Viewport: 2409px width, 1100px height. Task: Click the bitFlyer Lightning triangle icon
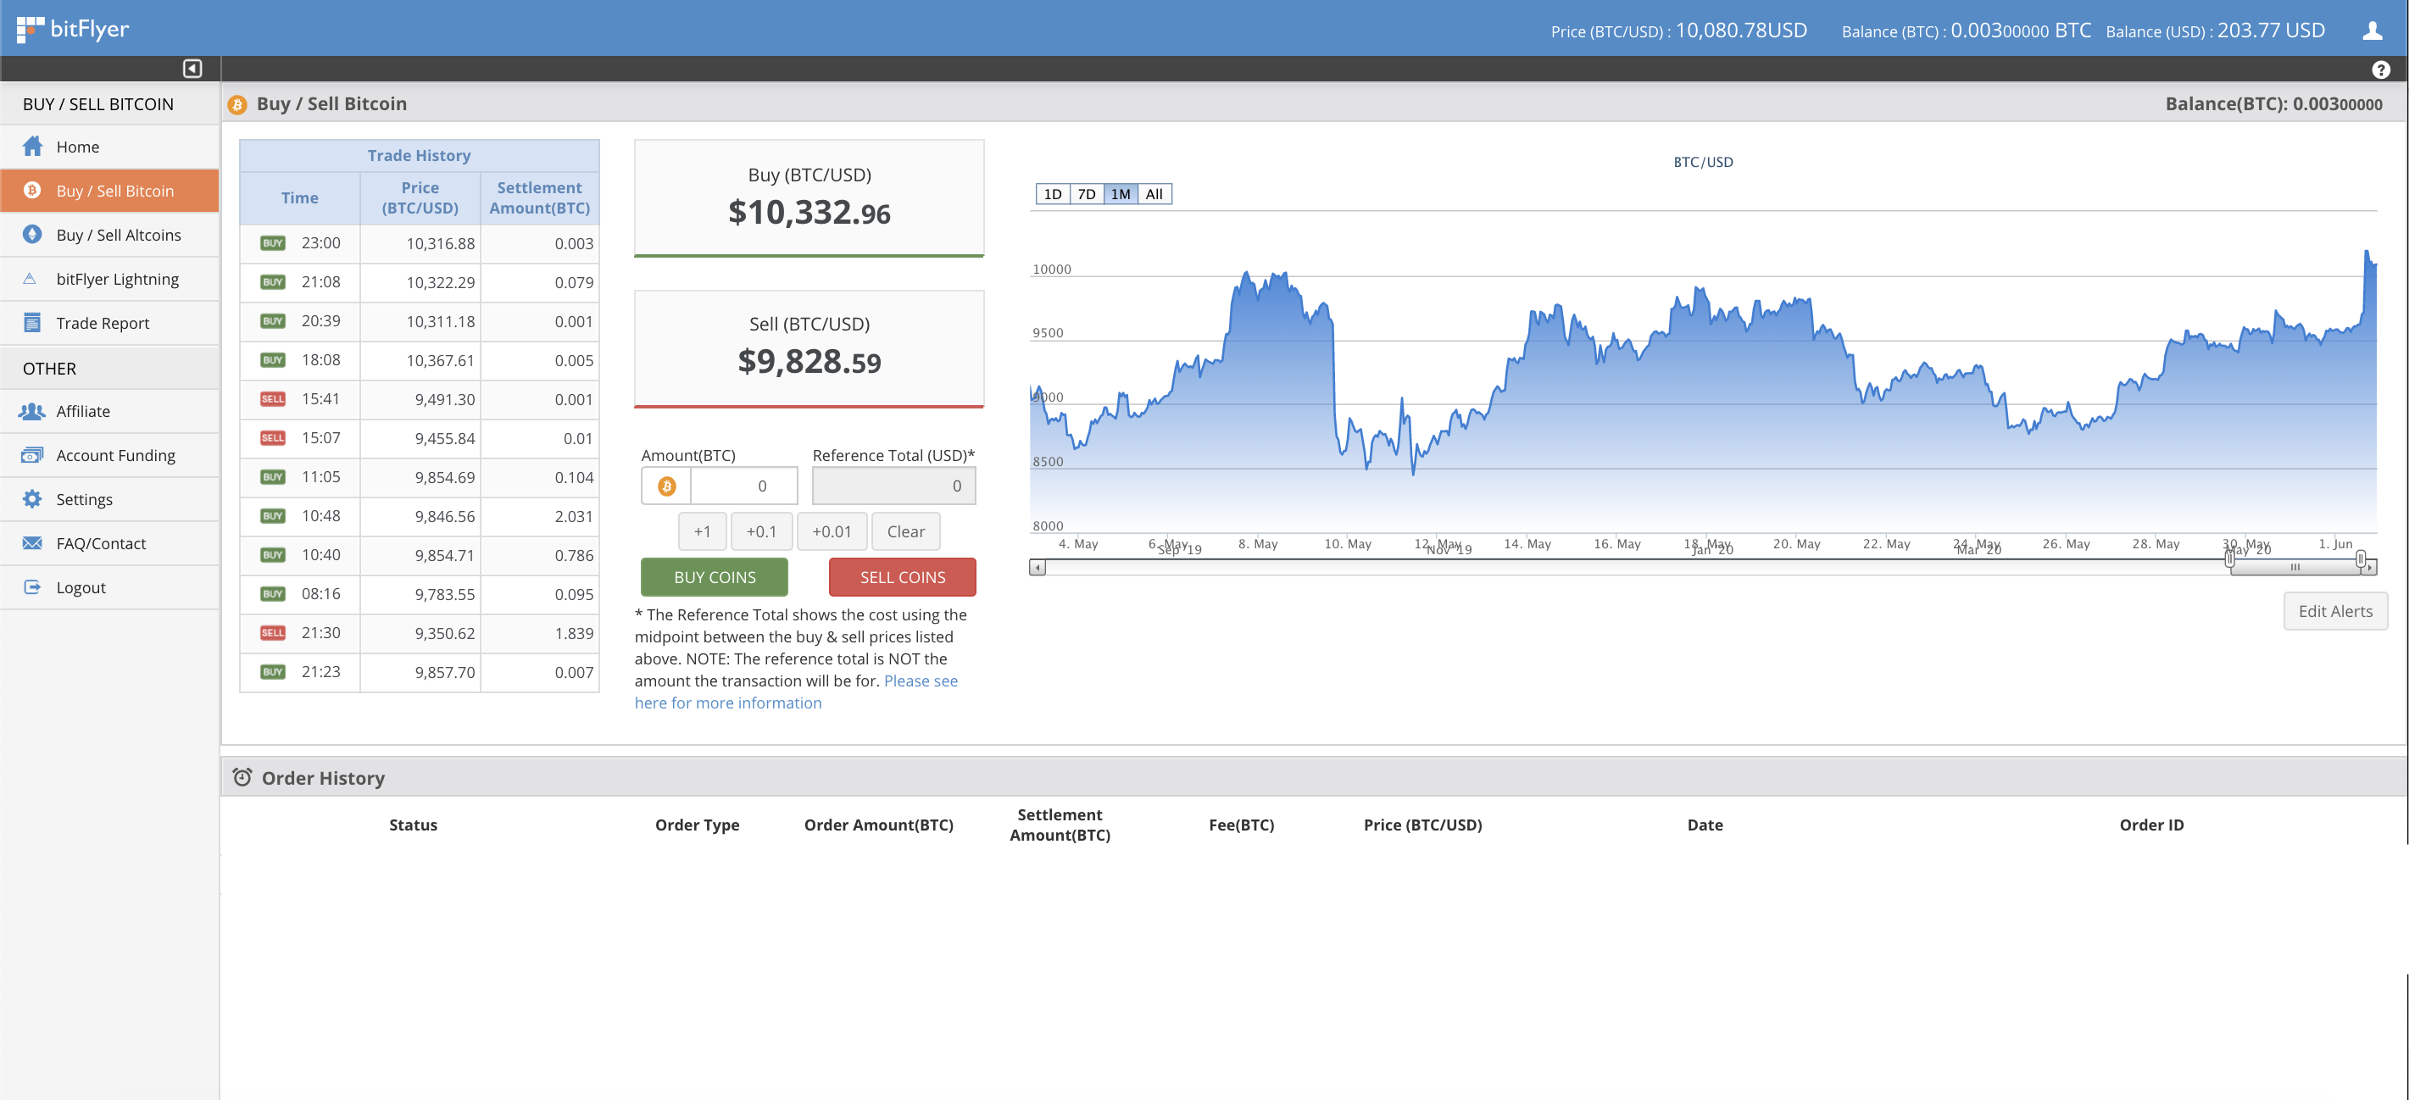(x=30, y=279)
